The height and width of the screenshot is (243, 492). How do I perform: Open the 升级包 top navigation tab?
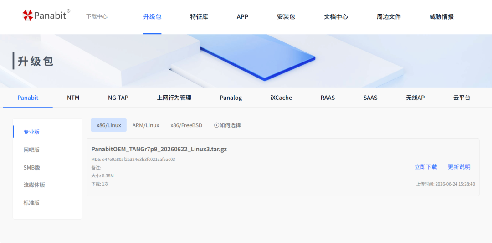pos(152,17)
